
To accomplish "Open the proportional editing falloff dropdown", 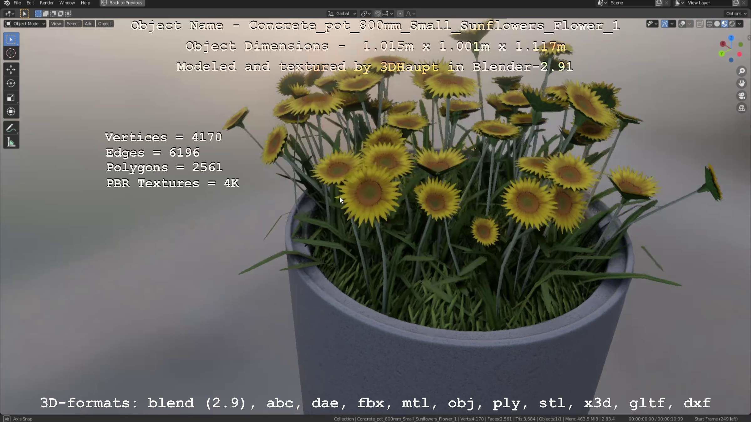I will coord(411,14).
